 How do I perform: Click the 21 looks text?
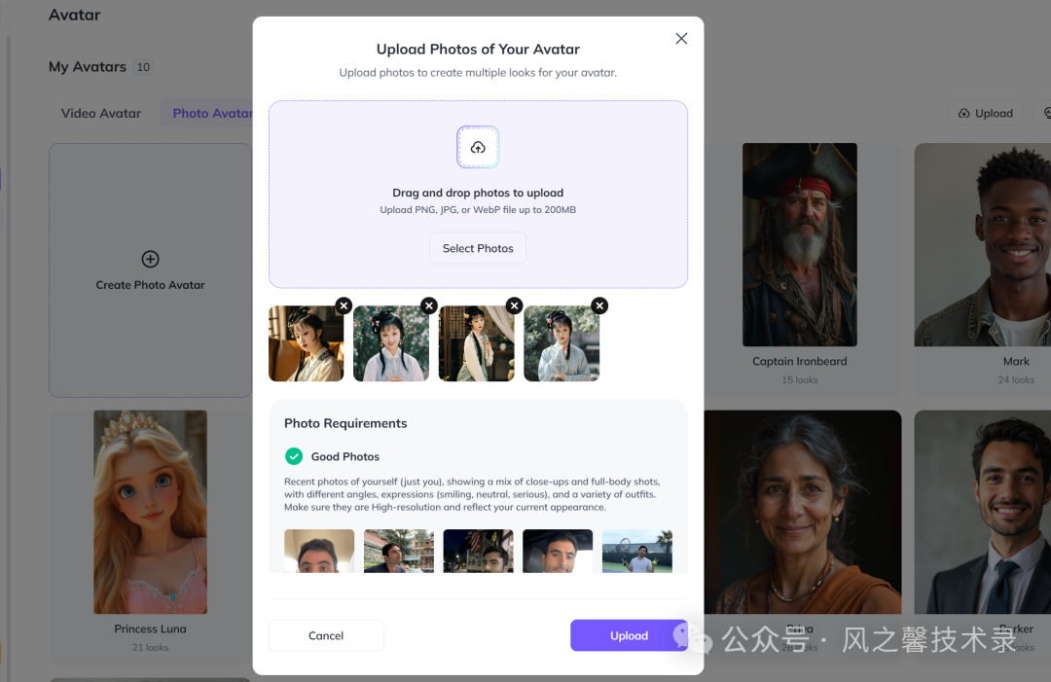150,648
